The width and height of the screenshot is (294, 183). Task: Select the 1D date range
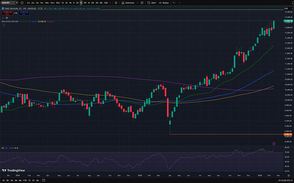click(x=3, y=180)
